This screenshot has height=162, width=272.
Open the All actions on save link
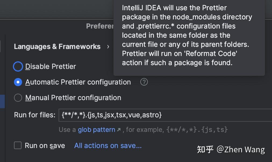(x=108, y=145)
